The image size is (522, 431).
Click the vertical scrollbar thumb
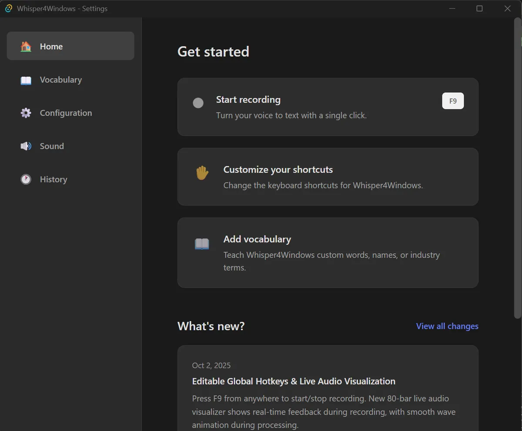[x=517, y=168]
